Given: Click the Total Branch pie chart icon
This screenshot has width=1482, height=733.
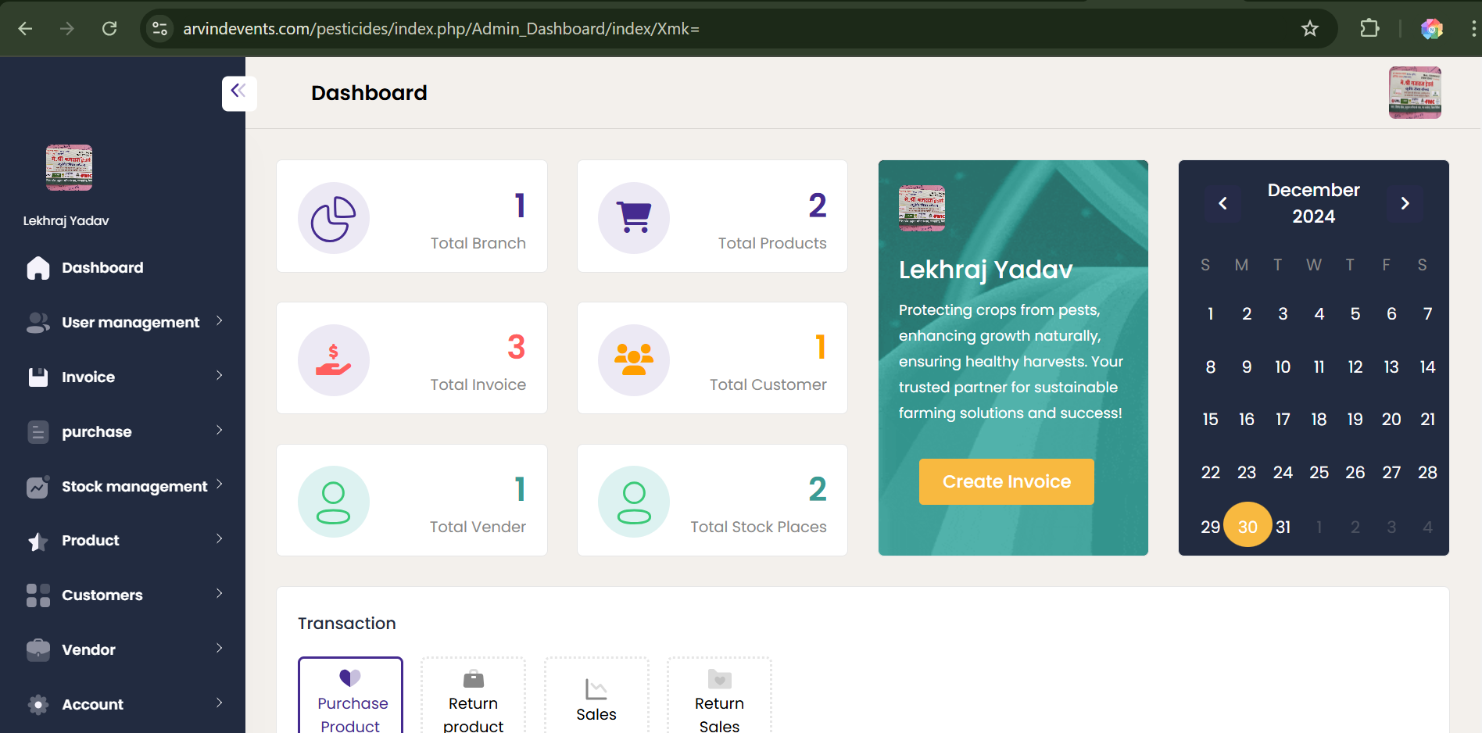Looking at the screenshot, I should tap(333, 218).
